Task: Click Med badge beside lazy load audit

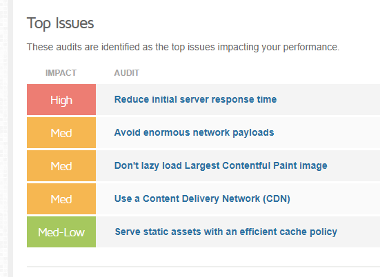Action: 61,166
